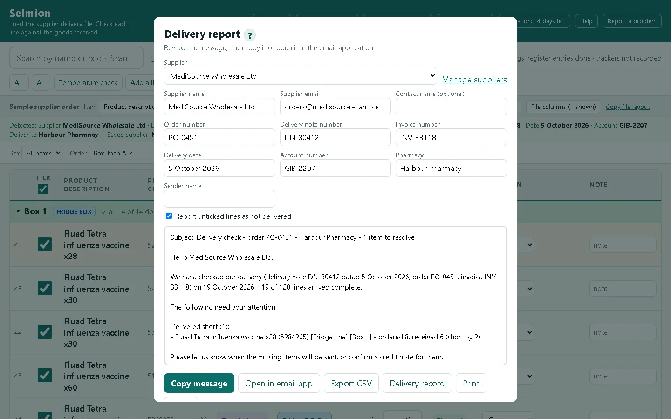Open the Delivery record

(417, 383)
